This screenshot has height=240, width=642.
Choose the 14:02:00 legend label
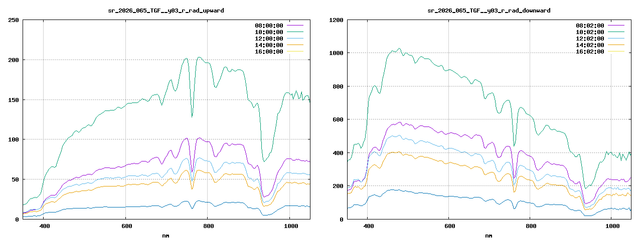(x=590, y=45)
